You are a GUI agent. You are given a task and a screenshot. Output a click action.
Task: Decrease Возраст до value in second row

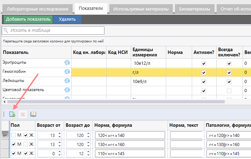click(88, 146)
